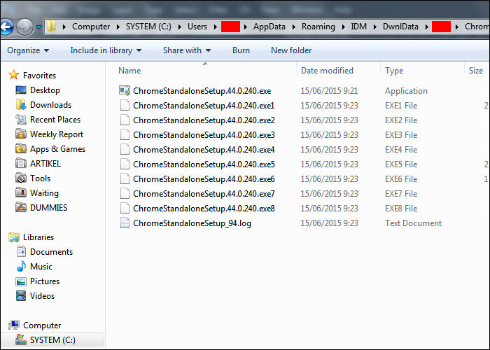Sort by the Name column header
Screen dimensions: 490x350
click(x=129, y=71)
